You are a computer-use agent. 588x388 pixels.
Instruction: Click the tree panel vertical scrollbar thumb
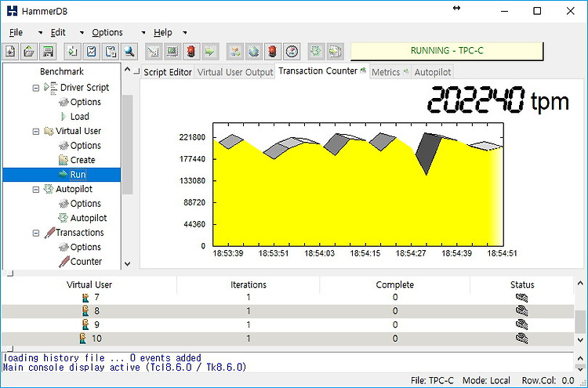pos(128,145)
